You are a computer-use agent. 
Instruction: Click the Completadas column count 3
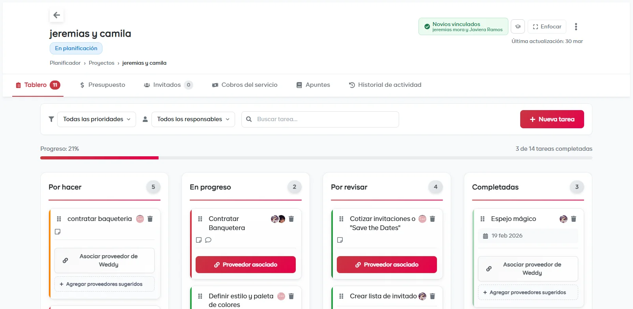[577, 187]
